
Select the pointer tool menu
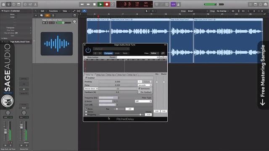tap(147, 11)
